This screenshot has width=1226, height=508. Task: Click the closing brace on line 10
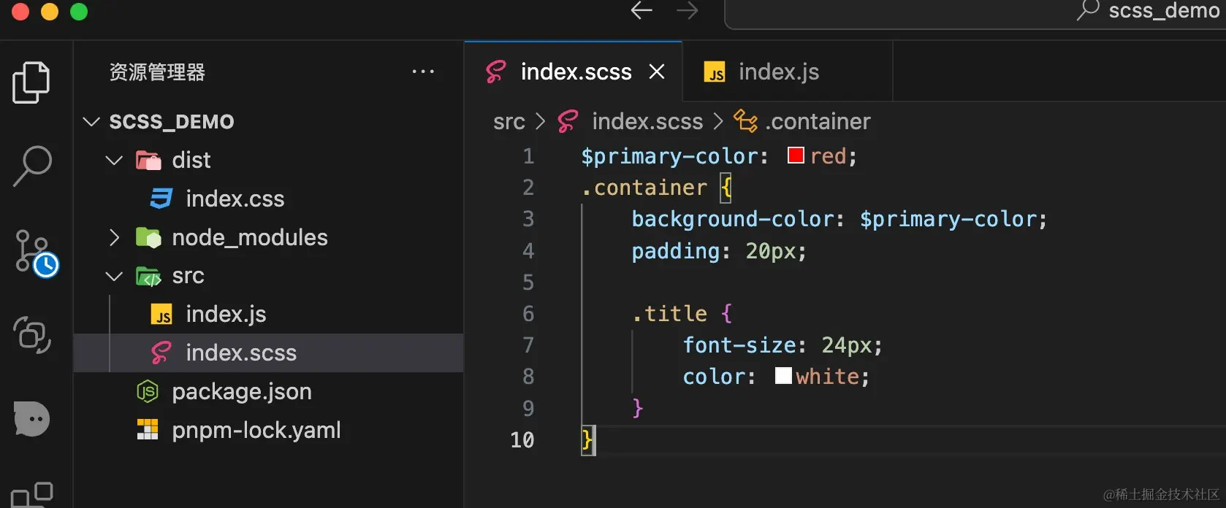[587, 440]
